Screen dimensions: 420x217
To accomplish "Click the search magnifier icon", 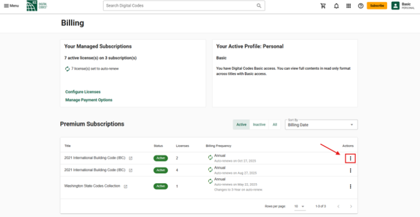I will coord(259,5).
